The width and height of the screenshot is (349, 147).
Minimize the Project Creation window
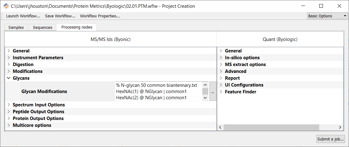click(x=302, y=6)
